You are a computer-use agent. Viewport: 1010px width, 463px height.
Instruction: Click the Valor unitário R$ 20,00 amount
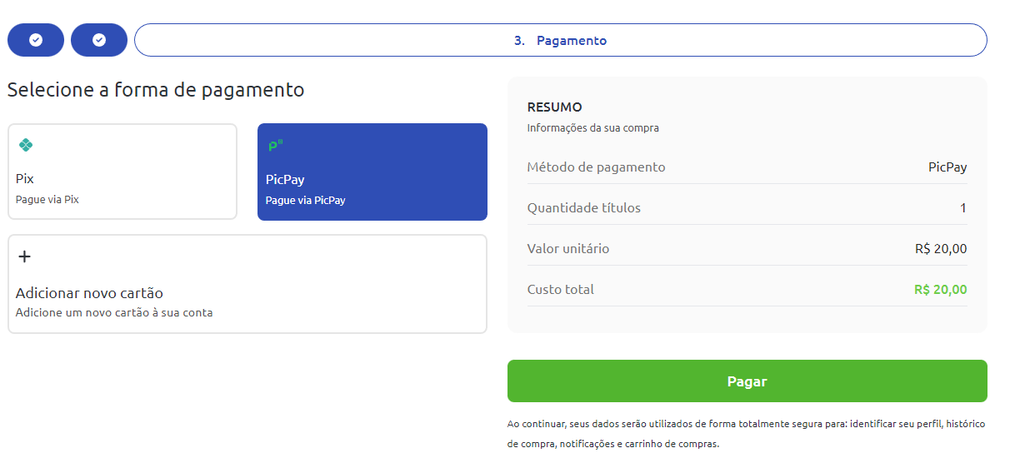tap(941, 249)
